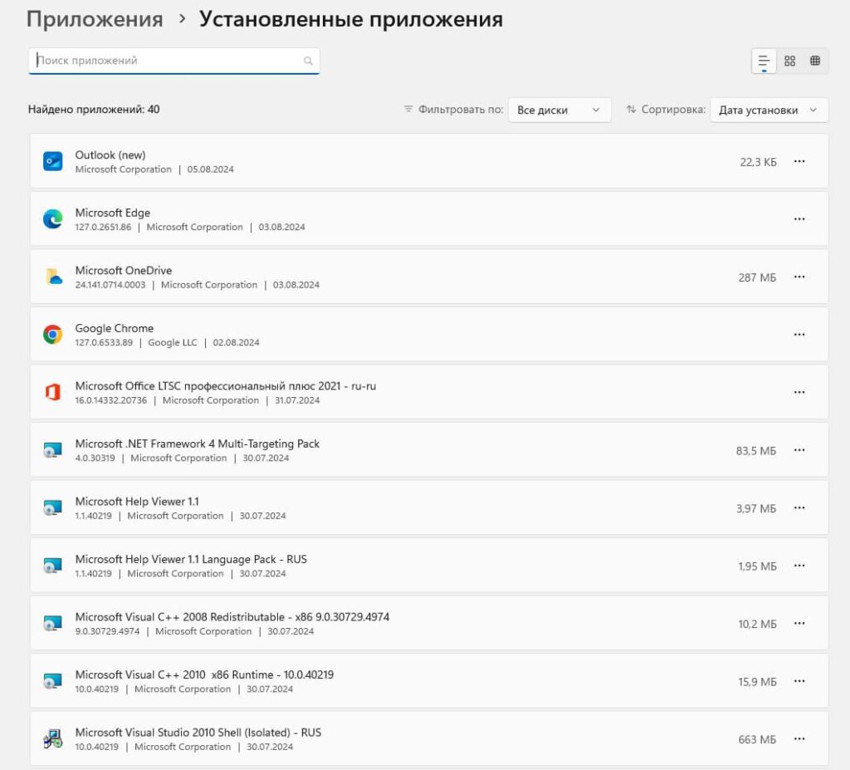Viewport: 850px width, 770px height.
Task: Open more options for Visual Studio 2010 Shell
Action: pyautogui.click(x=799, y=738)
